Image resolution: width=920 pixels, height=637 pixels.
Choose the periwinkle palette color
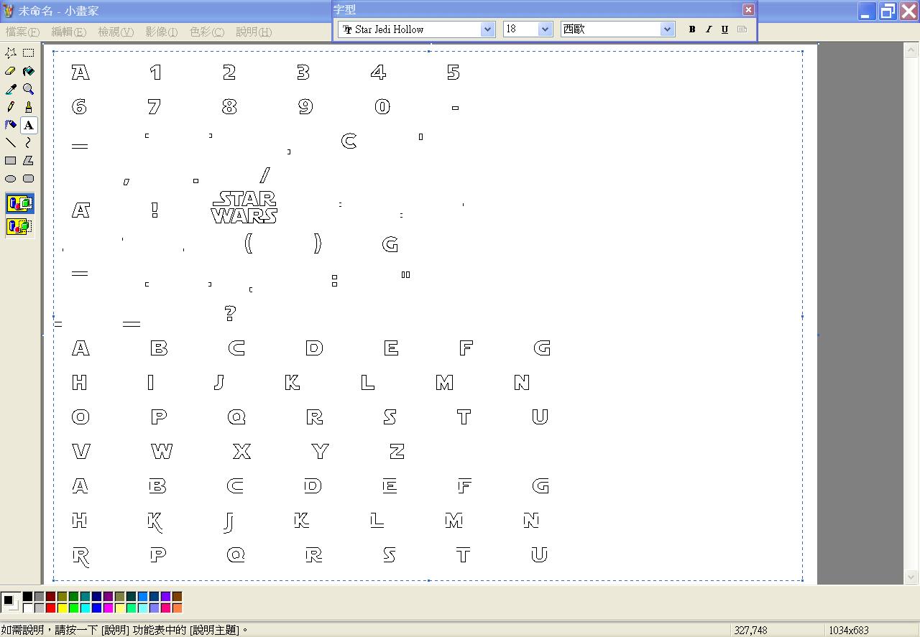[154, 608]
